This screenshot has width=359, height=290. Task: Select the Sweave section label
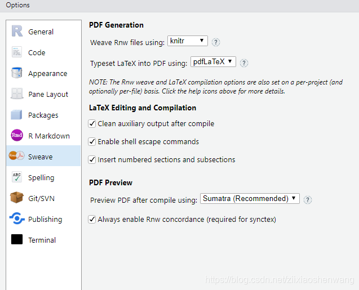(x=40, y=157)
